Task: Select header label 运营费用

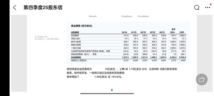Action: pos(75,32)
